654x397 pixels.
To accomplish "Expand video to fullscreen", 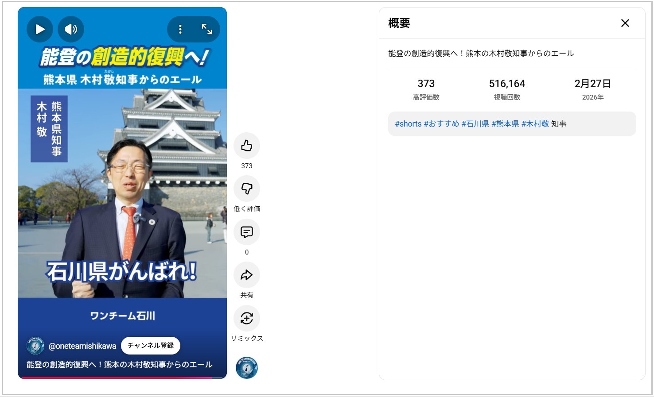I will (207, 29).
